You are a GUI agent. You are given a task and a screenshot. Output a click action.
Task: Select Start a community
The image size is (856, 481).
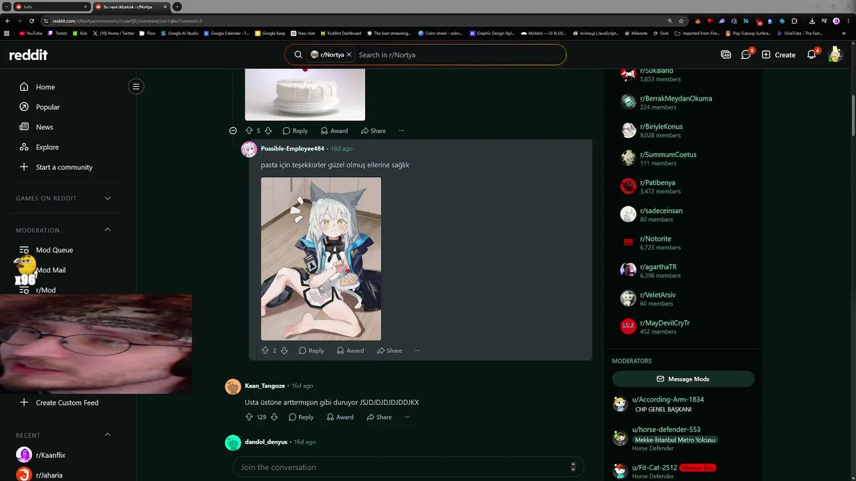click(64, 167)
